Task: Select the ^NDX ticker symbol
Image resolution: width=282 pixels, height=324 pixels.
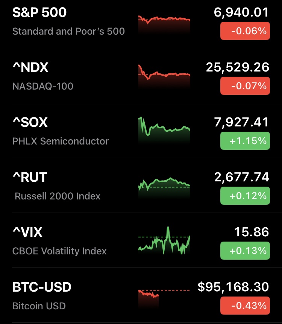Action: pyautogui.click(x=30, y=68)
